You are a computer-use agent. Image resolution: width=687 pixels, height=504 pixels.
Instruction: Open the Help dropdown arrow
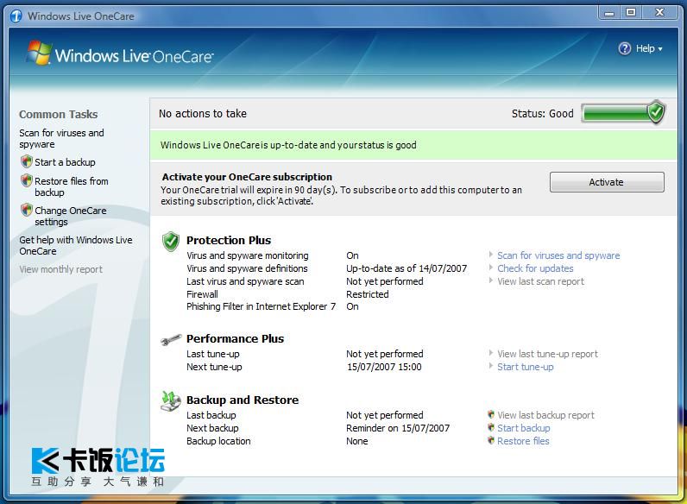pos(660,49)
